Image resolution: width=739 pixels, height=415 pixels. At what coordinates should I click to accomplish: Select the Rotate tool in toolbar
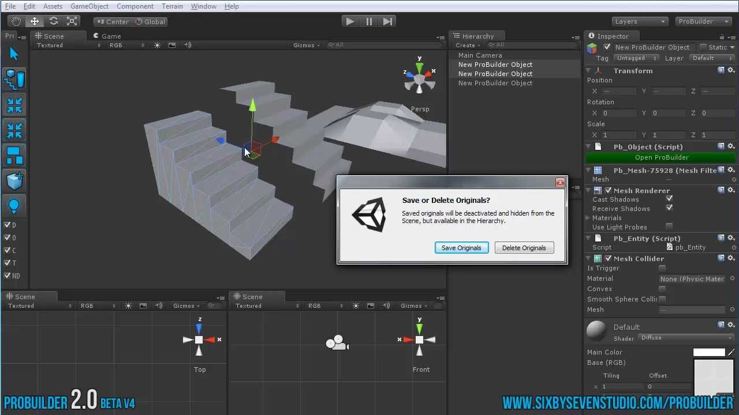54,21
